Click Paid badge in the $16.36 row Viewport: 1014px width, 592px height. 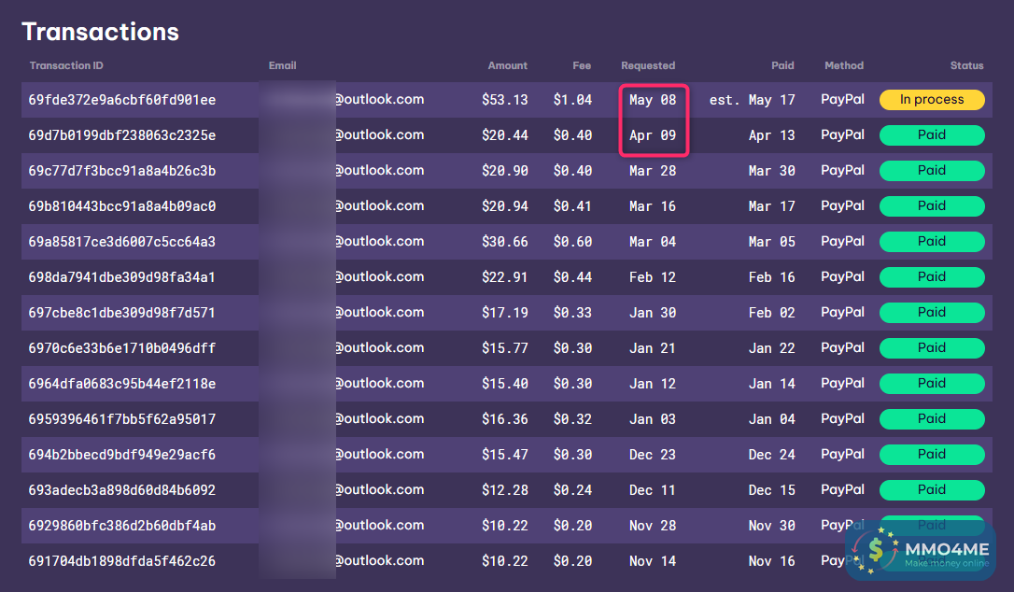[x=932, y=419]
